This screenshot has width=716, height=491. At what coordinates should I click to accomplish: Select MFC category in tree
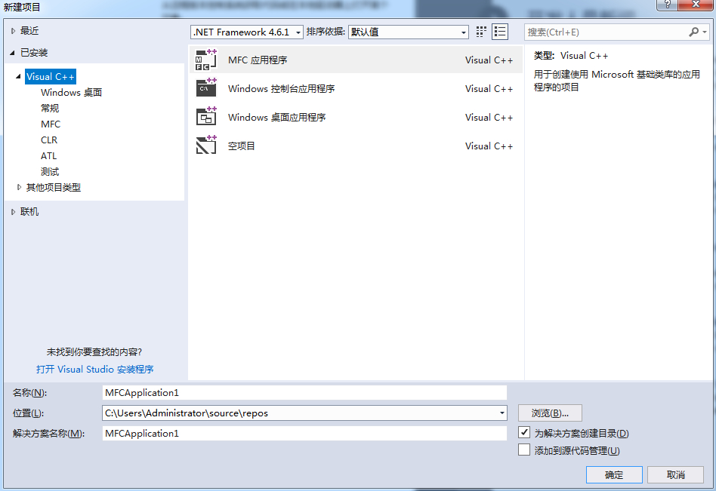coord(51,124)
